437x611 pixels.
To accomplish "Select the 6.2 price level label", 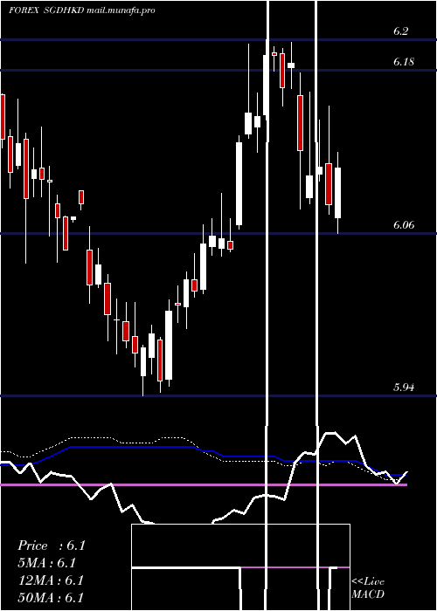I will click(x=400, y=31).
